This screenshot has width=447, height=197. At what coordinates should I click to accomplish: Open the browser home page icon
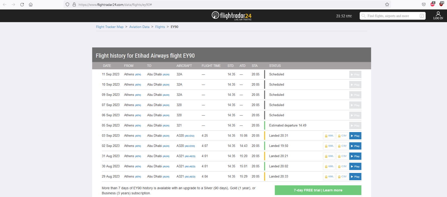[31, 4]
